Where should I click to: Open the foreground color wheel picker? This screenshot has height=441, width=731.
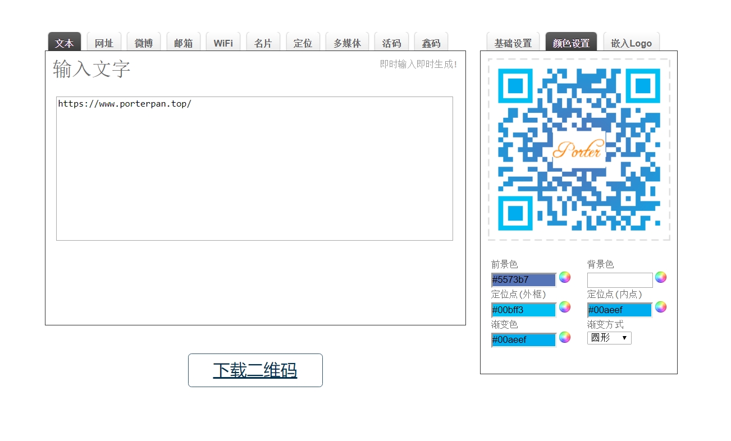pyautogui.click(x=564, y=277)
